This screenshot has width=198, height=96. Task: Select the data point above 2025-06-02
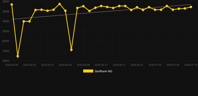coord(65,11)
